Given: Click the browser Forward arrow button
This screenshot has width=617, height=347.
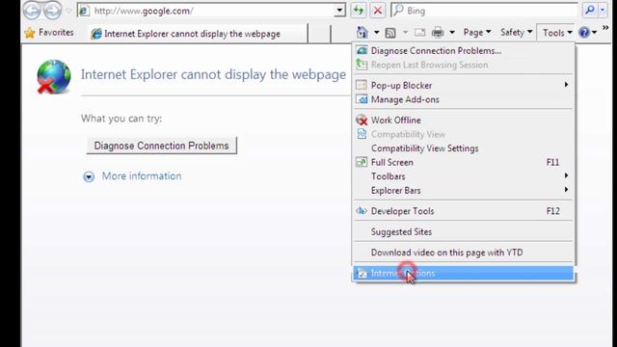Looking at the screenshot, I should 53,11.
